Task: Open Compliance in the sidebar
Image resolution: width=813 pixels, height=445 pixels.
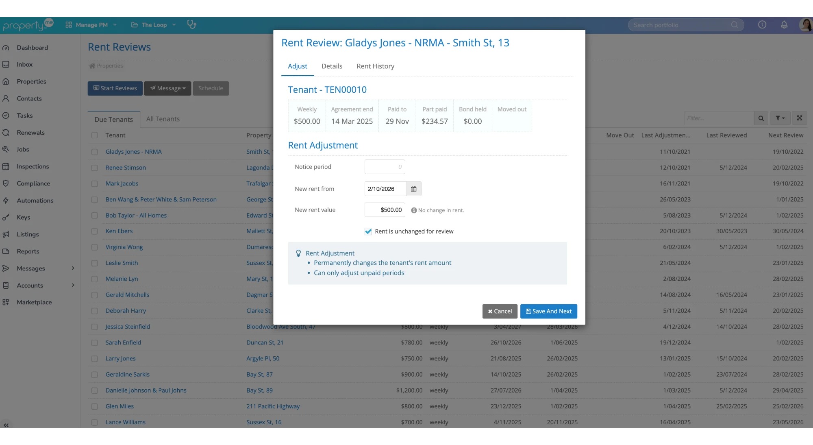Action: (x=33, y=183)
